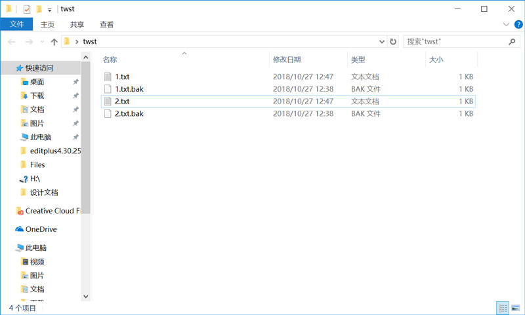Click the navigation pane scrollbar thumb

[86, 138]
